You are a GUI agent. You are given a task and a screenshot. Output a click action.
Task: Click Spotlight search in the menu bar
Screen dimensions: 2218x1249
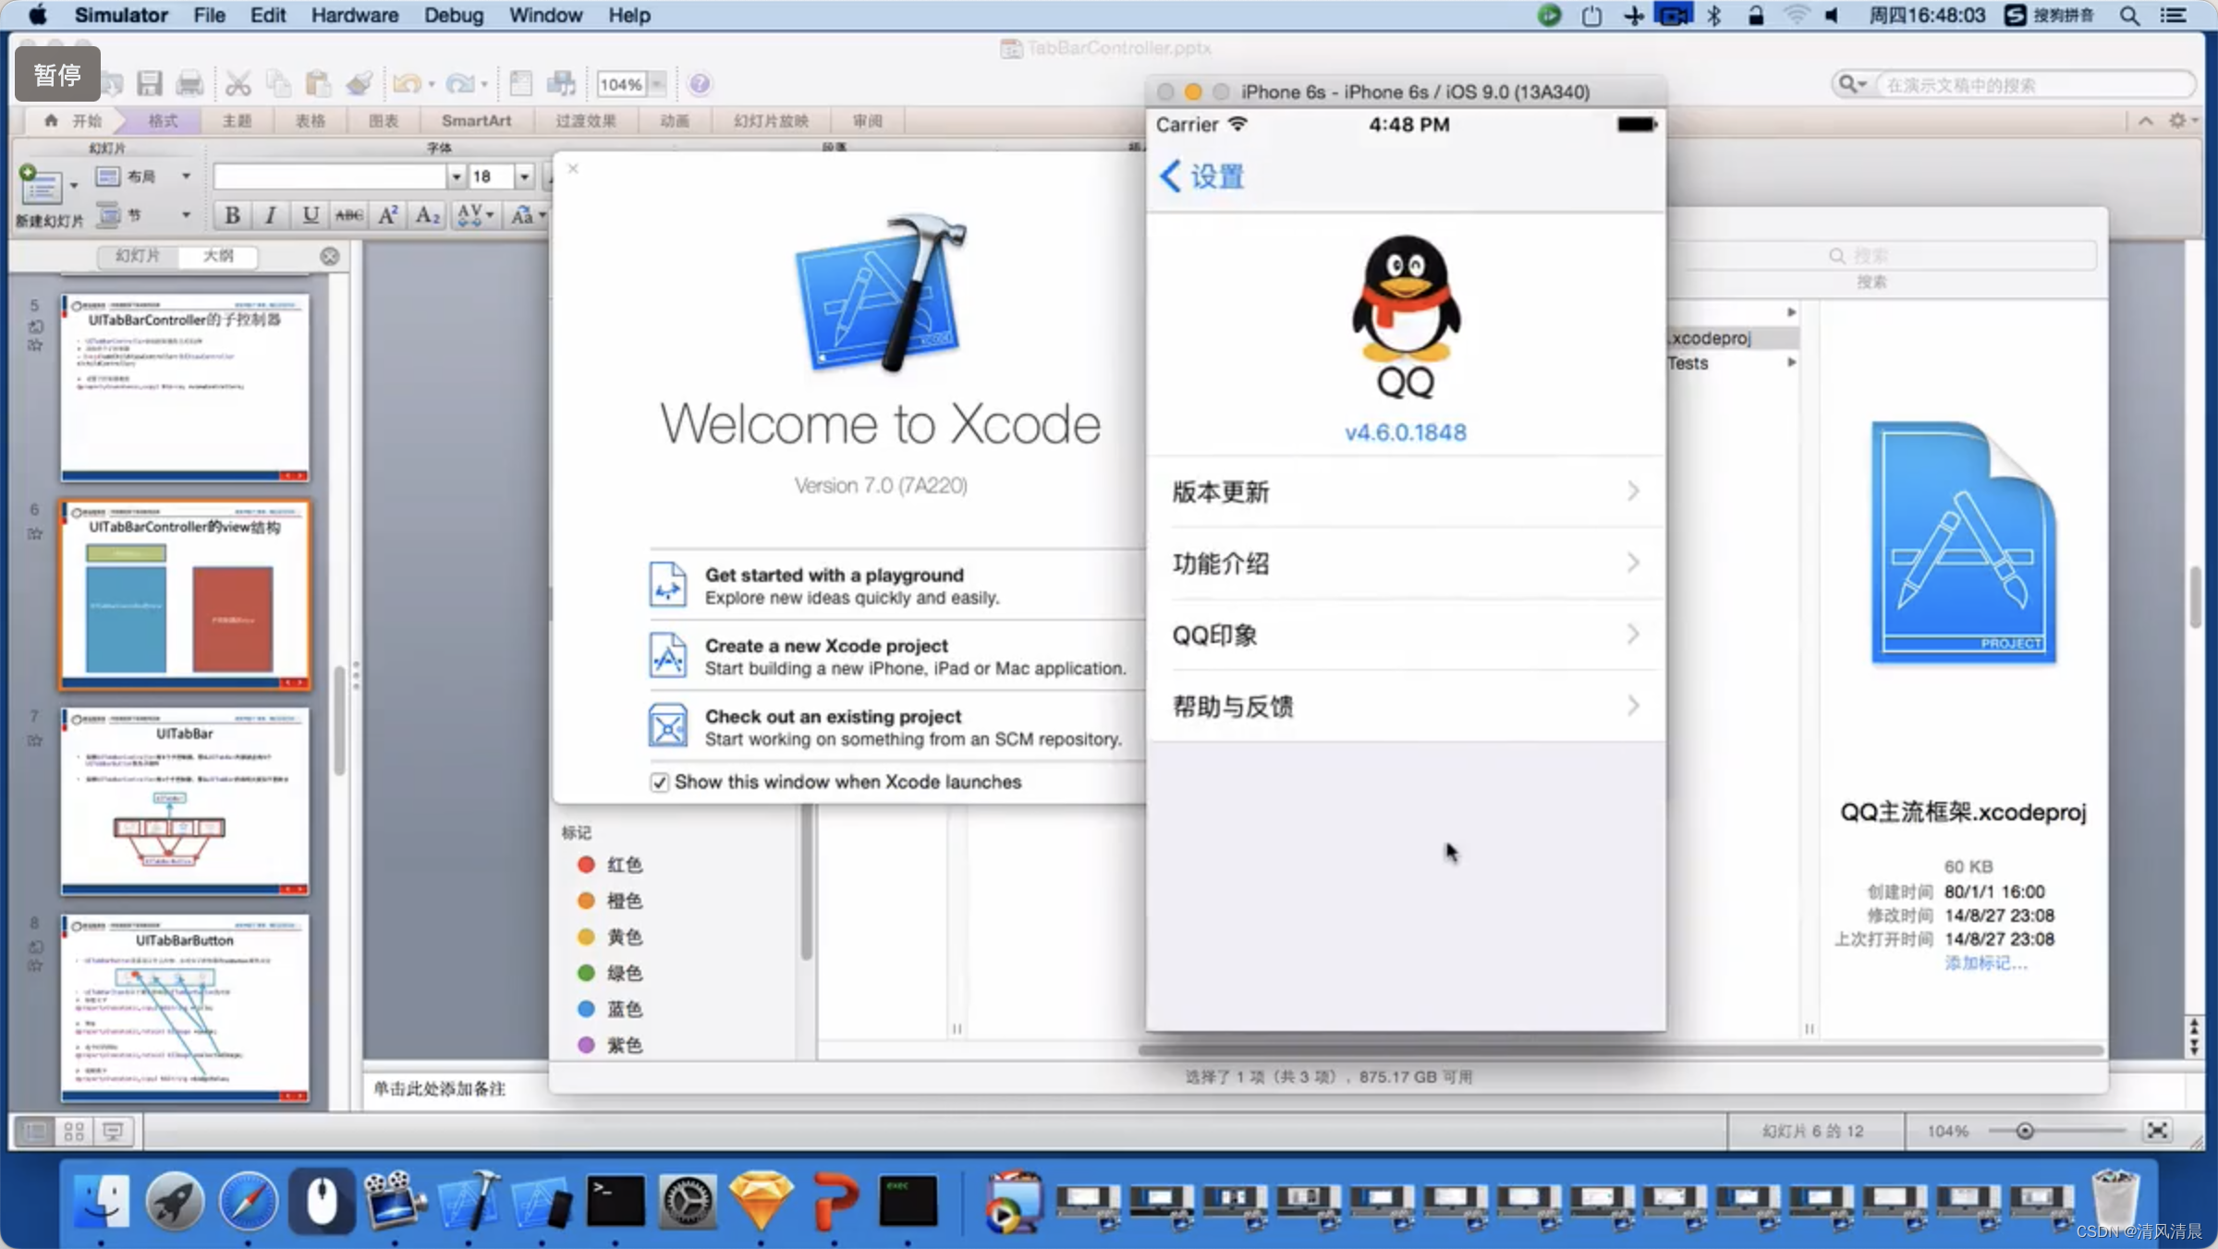pos(2129,15)
